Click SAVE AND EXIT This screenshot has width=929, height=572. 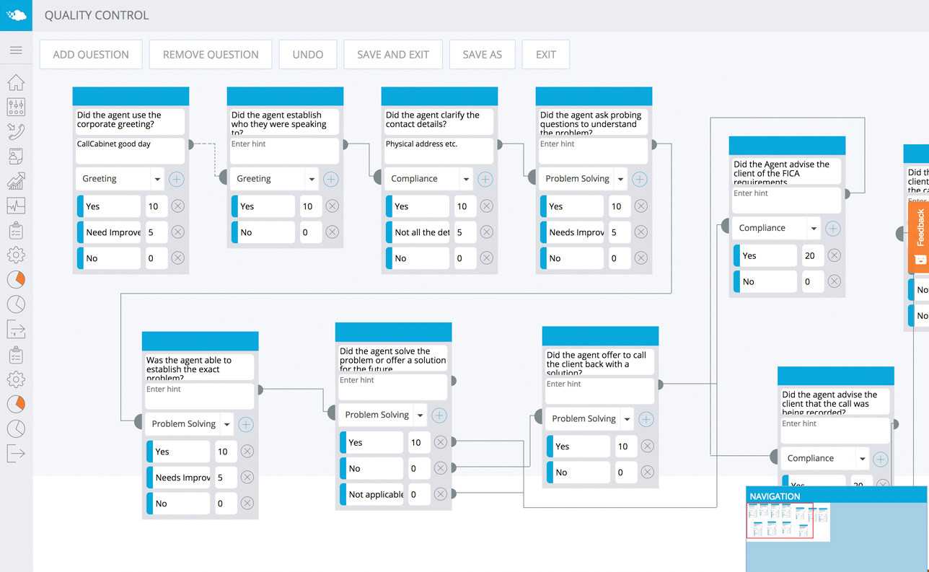coord(393,55)
